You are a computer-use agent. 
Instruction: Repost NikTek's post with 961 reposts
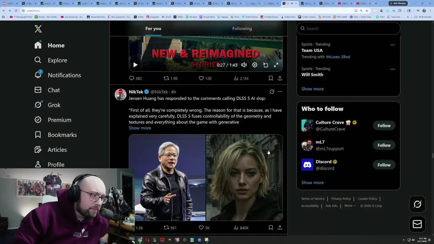[x=170, y=228]
